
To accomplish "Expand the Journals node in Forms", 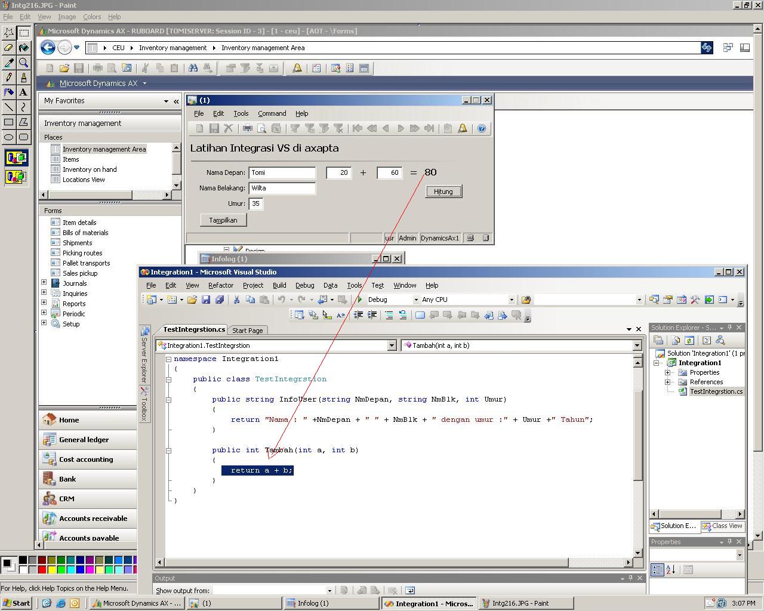I will coord(44,283).
